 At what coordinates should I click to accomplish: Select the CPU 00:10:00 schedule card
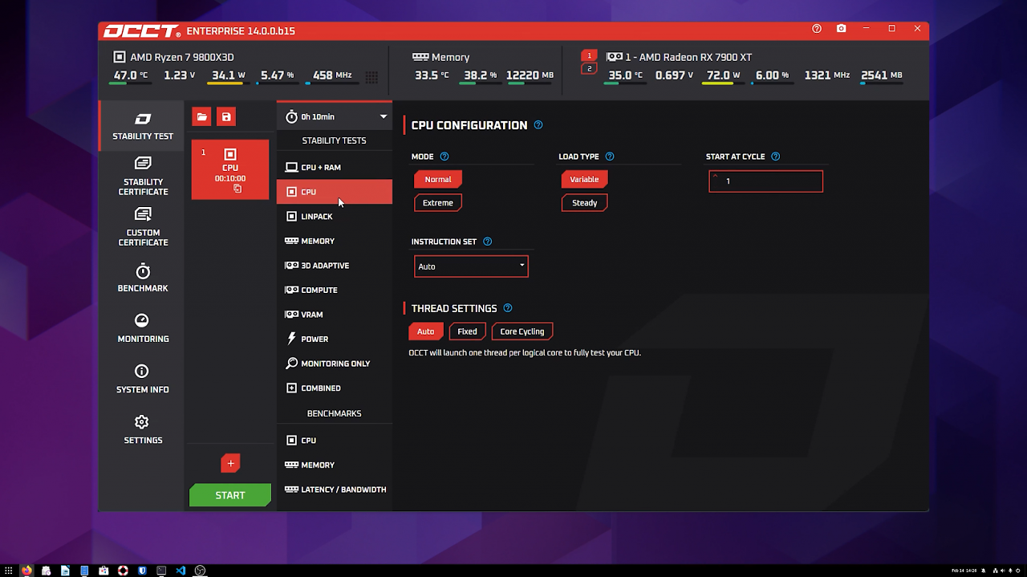click(x=230, y=169)
